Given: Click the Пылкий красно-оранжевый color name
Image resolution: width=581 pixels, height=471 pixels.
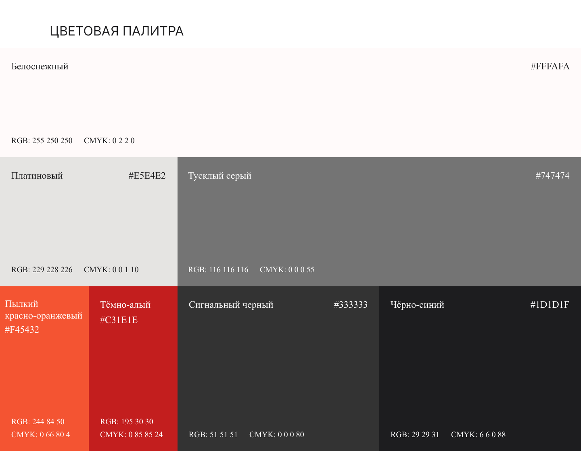Looking at the screenshot, I should 43,310.
